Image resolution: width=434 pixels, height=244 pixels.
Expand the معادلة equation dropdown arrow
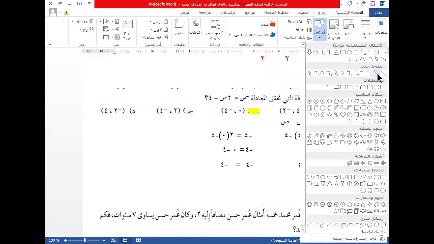[72, 22]
